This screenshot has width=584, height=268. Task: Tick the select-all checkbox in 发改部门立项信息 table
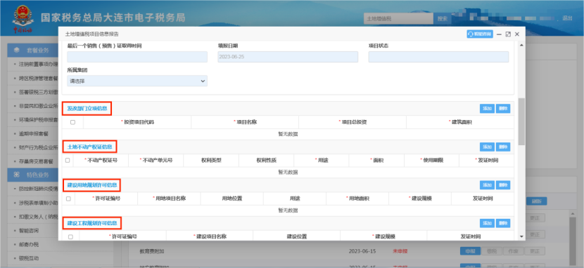point(72,122)
